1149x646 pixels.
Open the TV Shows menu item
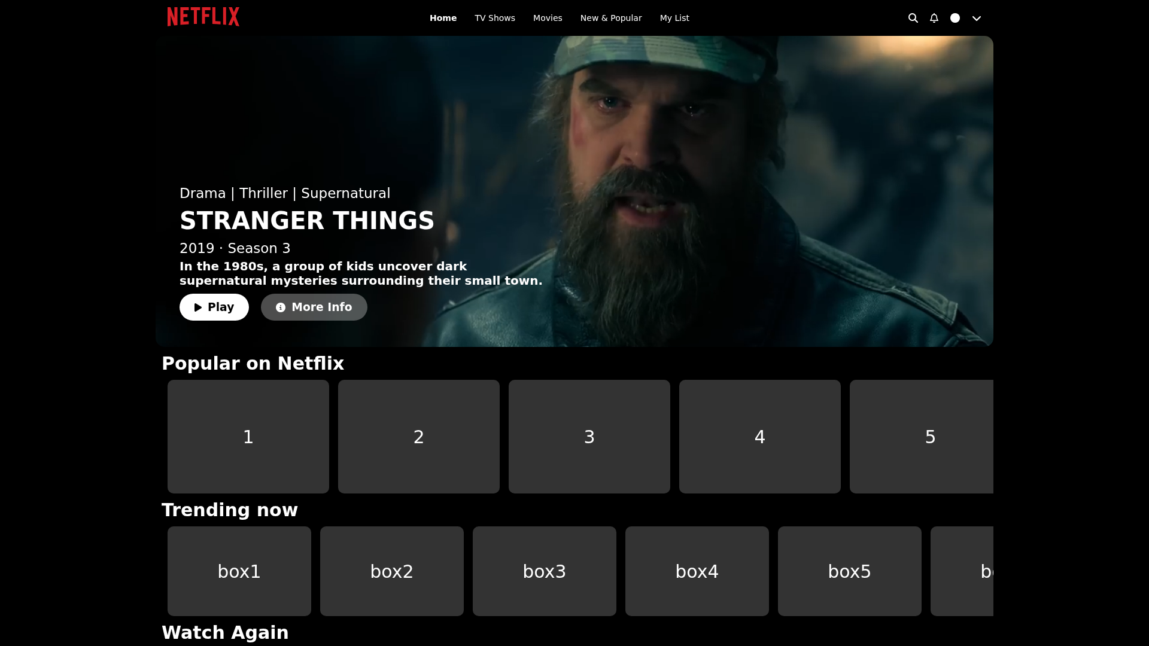495,18
